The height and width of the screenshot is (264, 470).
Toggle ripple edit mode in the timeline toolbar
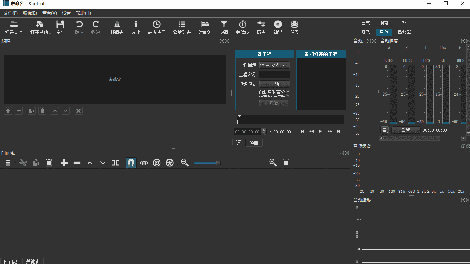(x=157, y=163)
